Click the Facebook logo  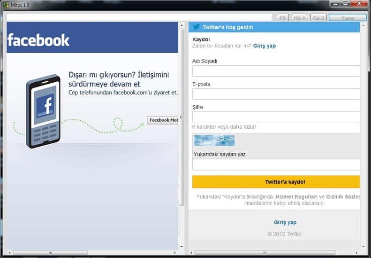coord(38,40)
